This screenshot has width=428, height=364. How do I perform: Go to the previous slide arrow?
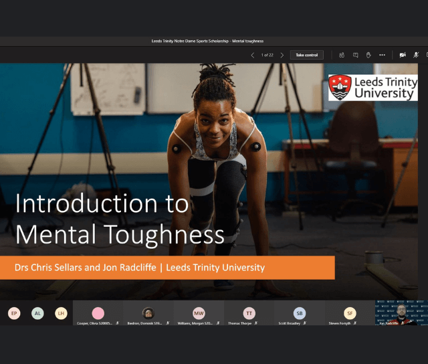(x=253, y=55)
